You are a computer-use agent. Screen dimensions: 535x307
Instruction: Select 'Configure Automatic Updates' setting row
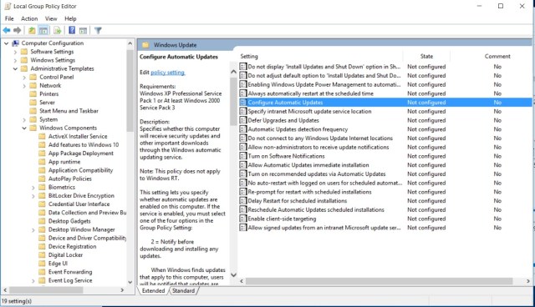point(385,103)
